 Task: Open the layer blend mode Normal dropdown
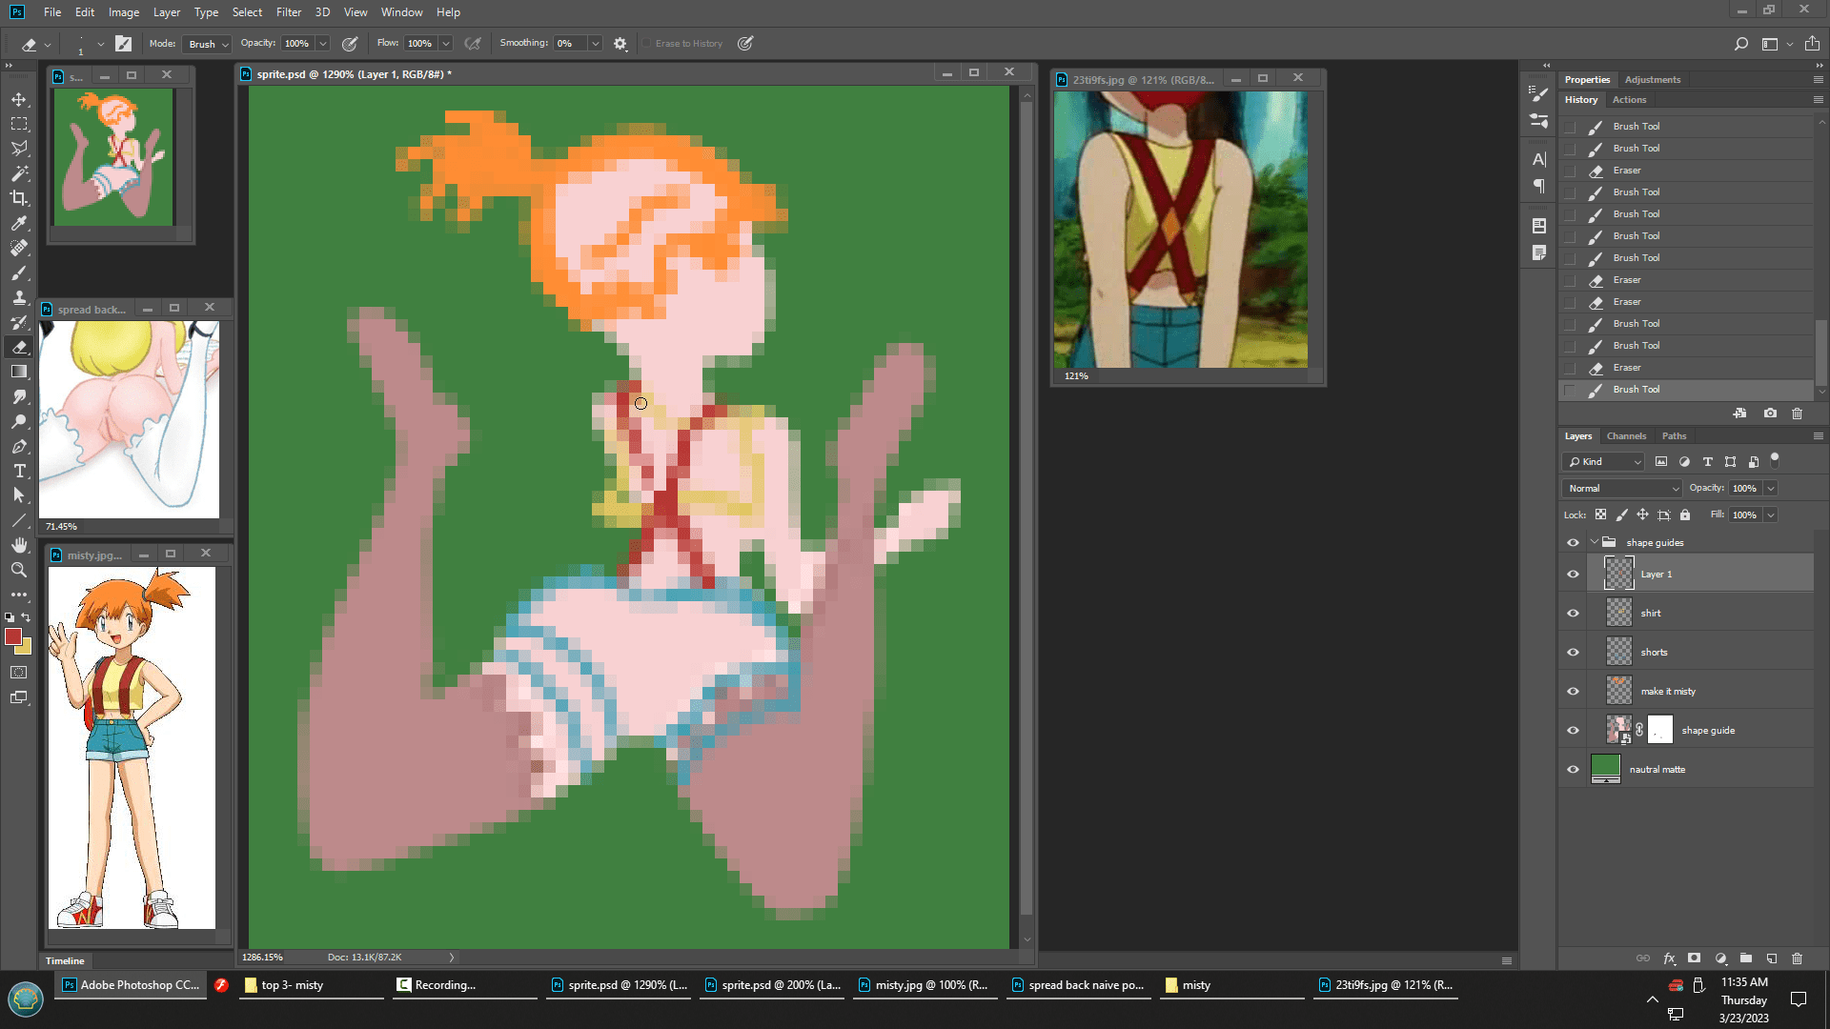pyautogui.click(x=1622, y=488)
